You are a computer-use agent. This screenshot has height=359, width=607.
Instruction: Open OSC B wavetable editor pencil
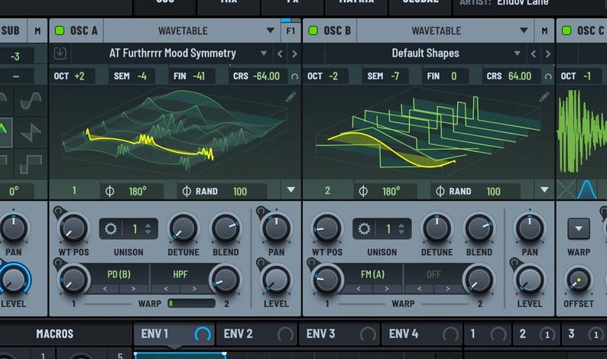coord(544,97)
